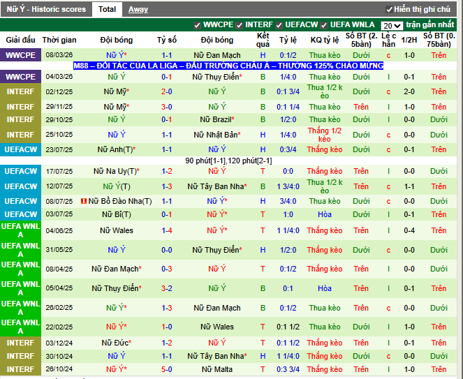The image size is (463, 379).
Task: Click the INTERF badge for the 02/12/25 match
Action: coord(20,91)
